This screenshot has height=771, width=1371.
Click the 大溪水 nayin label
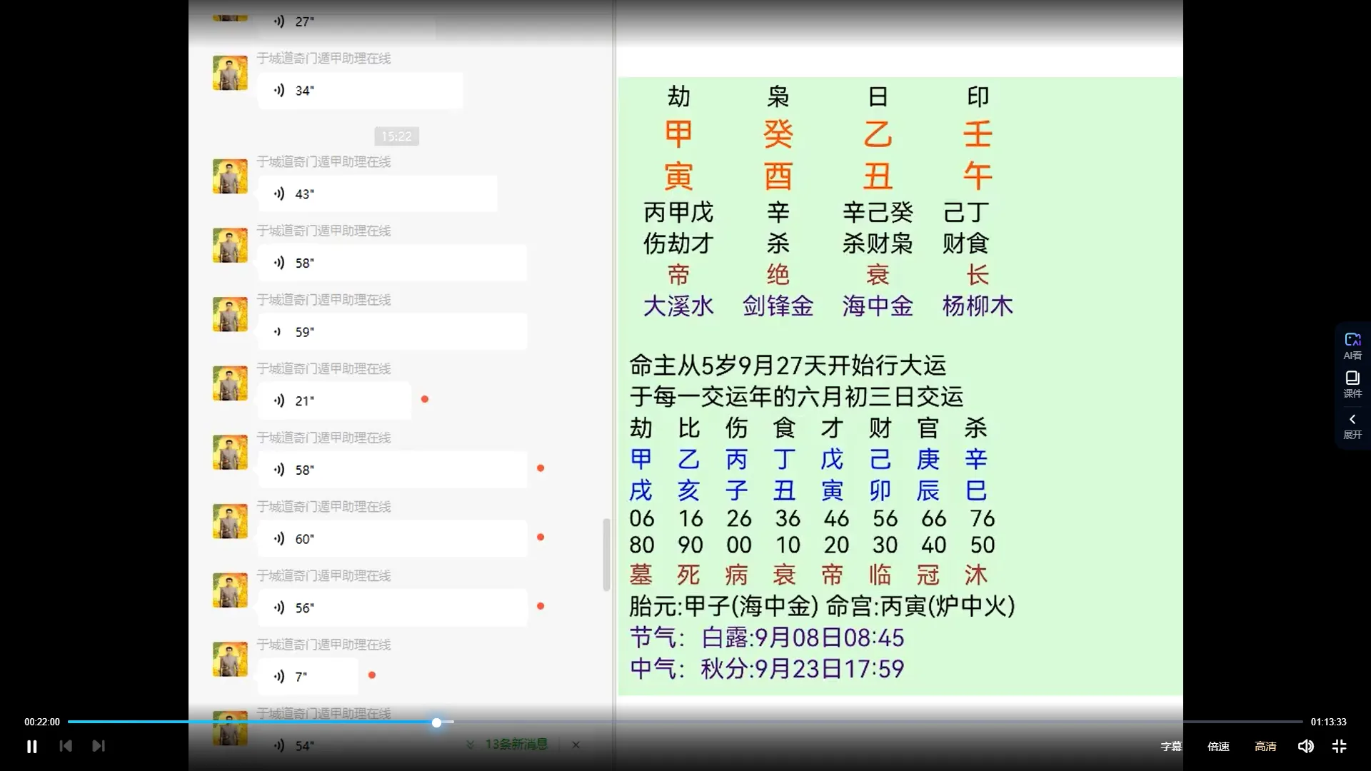[x=678, y=306]
